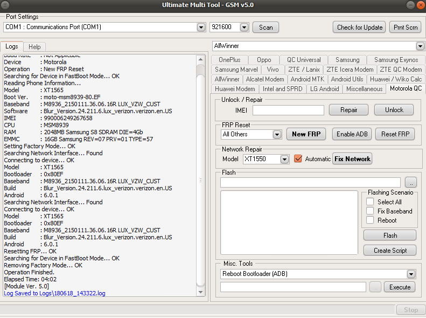Open the OnePlus tab
Image resolution: width=426 pixels, height=318 pixels.
[229, 60]
